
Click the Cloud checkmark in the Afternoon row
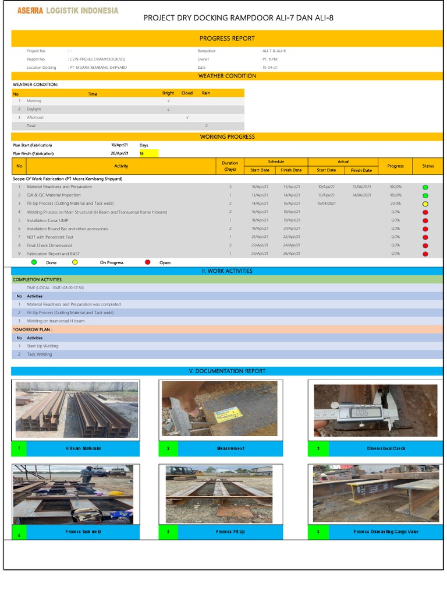(x=187, y=118)
